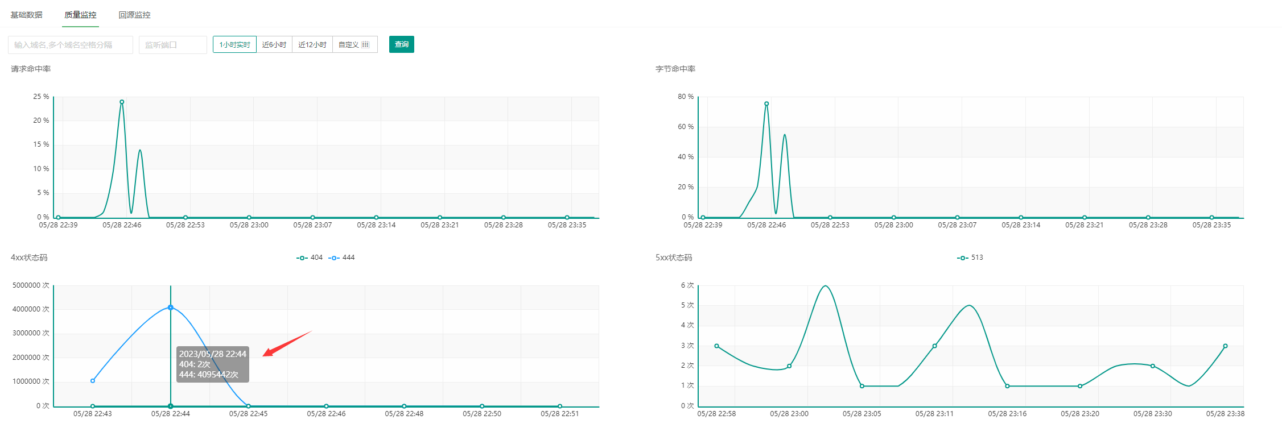The height and width of the screenshot is (440, 1282).
Task: Focus the 监听端口 input field
Action: point(173,45)
